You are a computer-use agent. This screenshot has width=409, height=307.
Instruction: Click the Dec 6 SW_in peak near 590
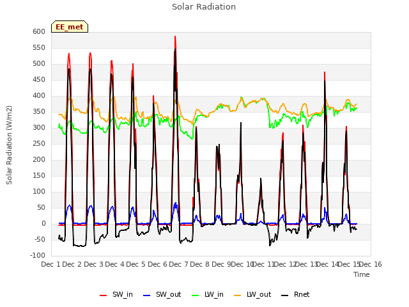click(x=175, y=37)
